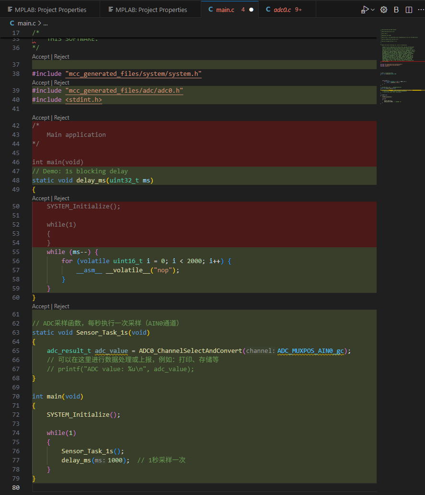Reject the change above line 42 Main application
Screen dimensions: 425x495
pos(61,118)
